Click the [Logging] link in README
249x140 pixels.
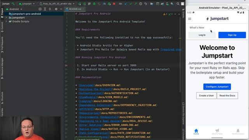click(85, 101)
